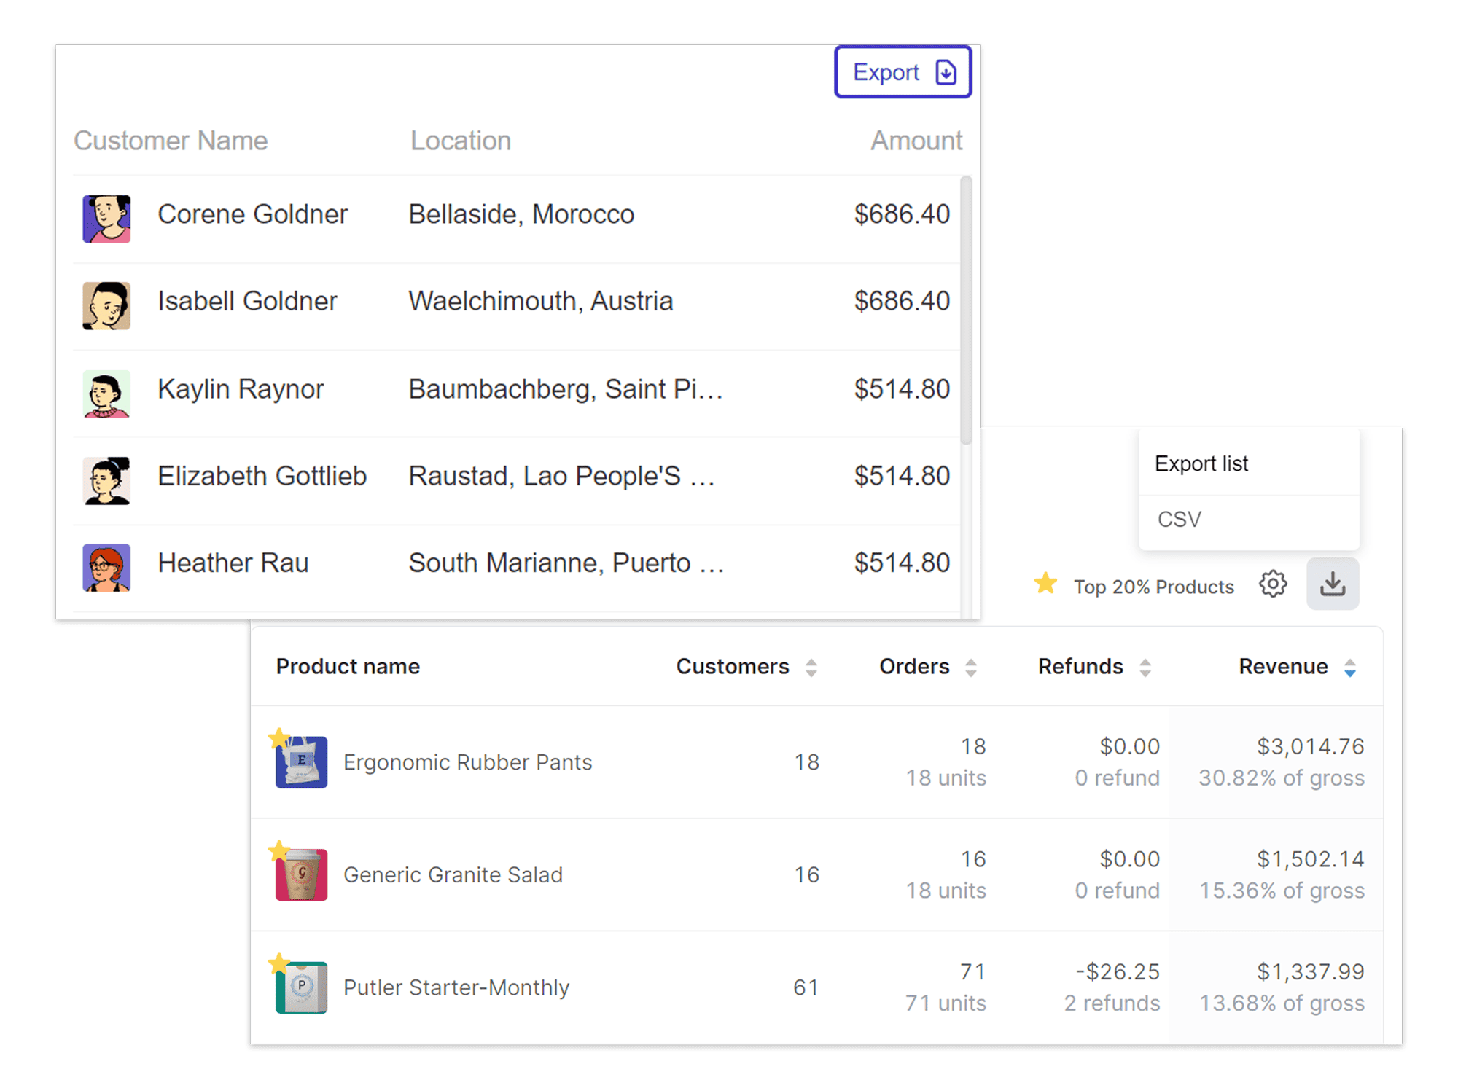
Task: Select CSV from the export list
Action: coord(1180,520)
